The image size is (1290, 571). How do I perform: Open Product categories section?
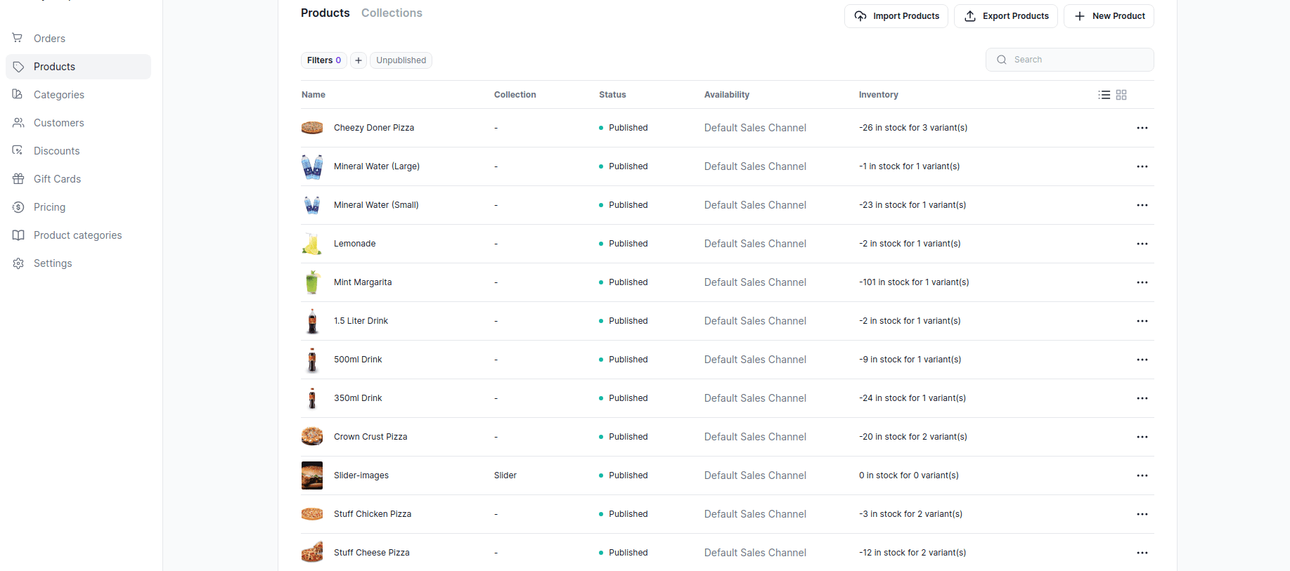(x=78, y=235)
